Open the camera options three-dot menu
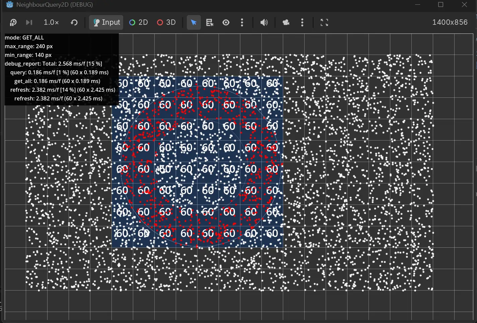The height and width of the screenshot is (323, 477). coord(302,22)
